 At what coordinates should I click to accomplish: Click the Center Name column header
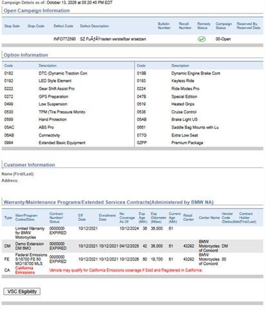click(209, 218)
